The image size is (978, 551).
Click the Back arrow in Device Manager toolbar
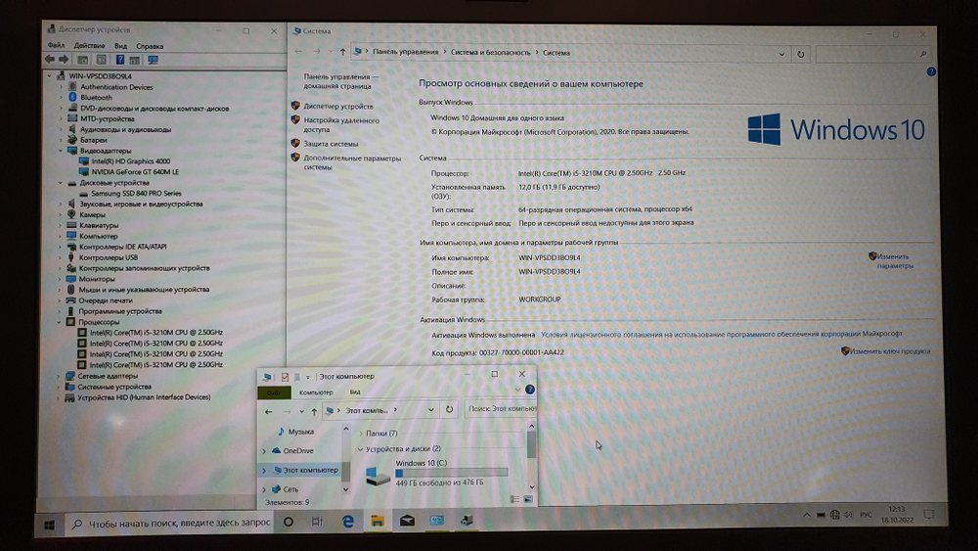(50, 60)
